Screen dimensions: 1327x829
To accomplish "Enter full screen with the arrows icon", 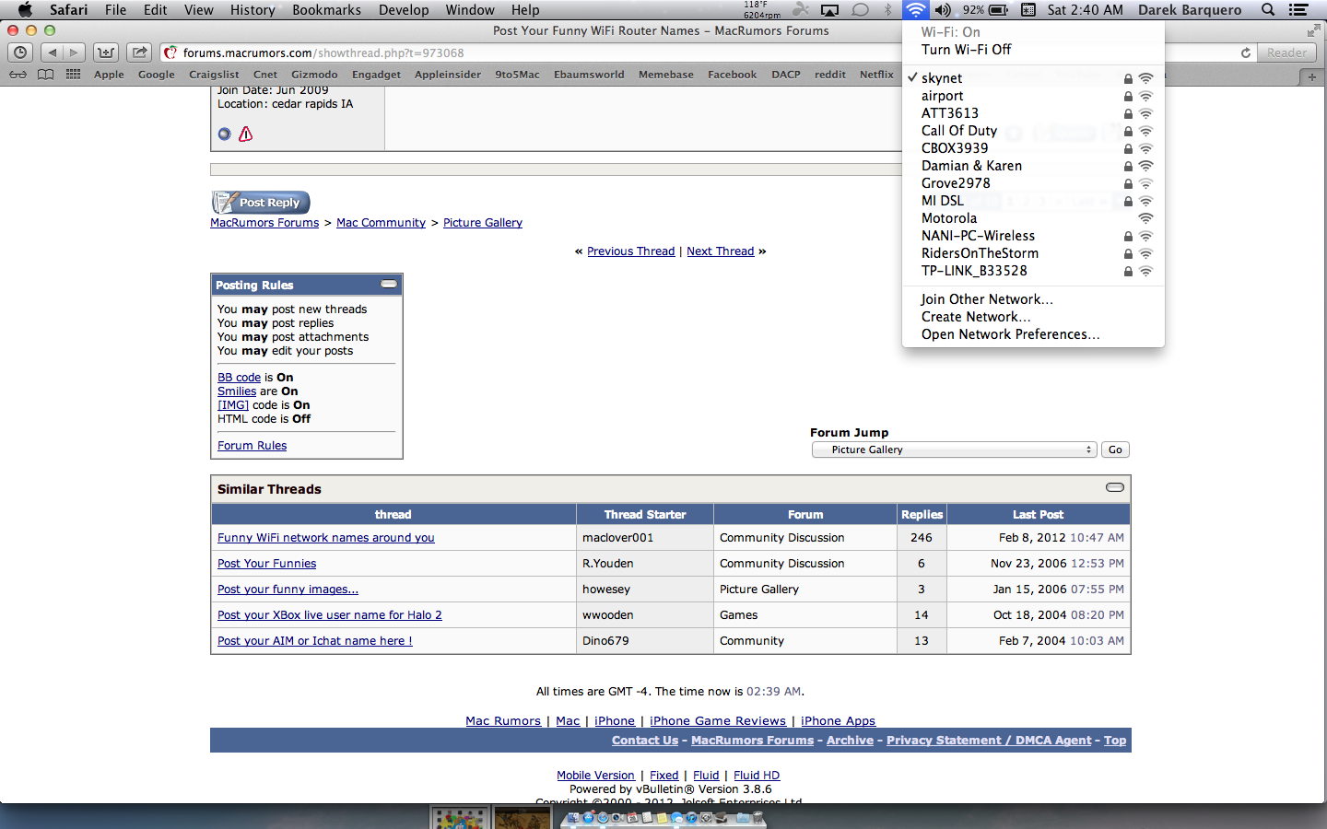I will (x=1313, y=30).
